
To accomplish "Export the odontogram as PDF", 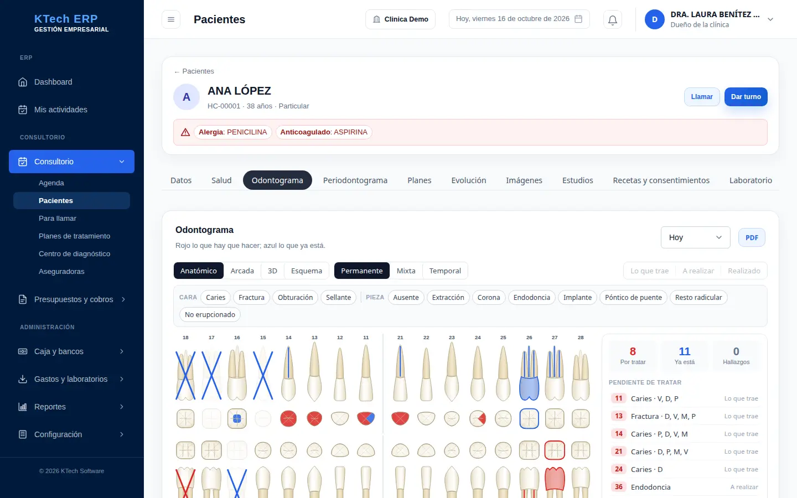I will pos(752,237).
